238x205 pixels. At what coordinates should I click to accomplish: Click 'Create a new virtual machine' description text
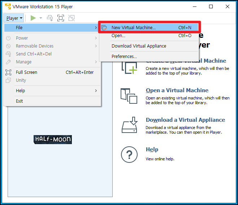[187, 71]
